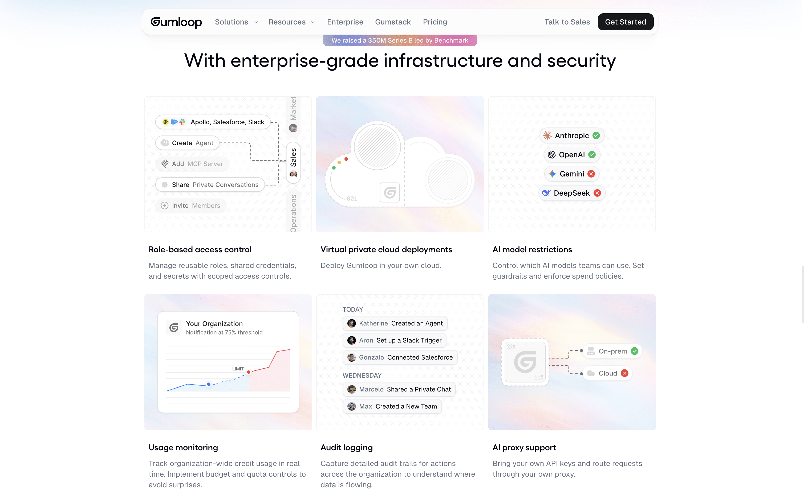Open the Pricing page
The width and height of the screenshot is (804, 503).
click(435, 22)
